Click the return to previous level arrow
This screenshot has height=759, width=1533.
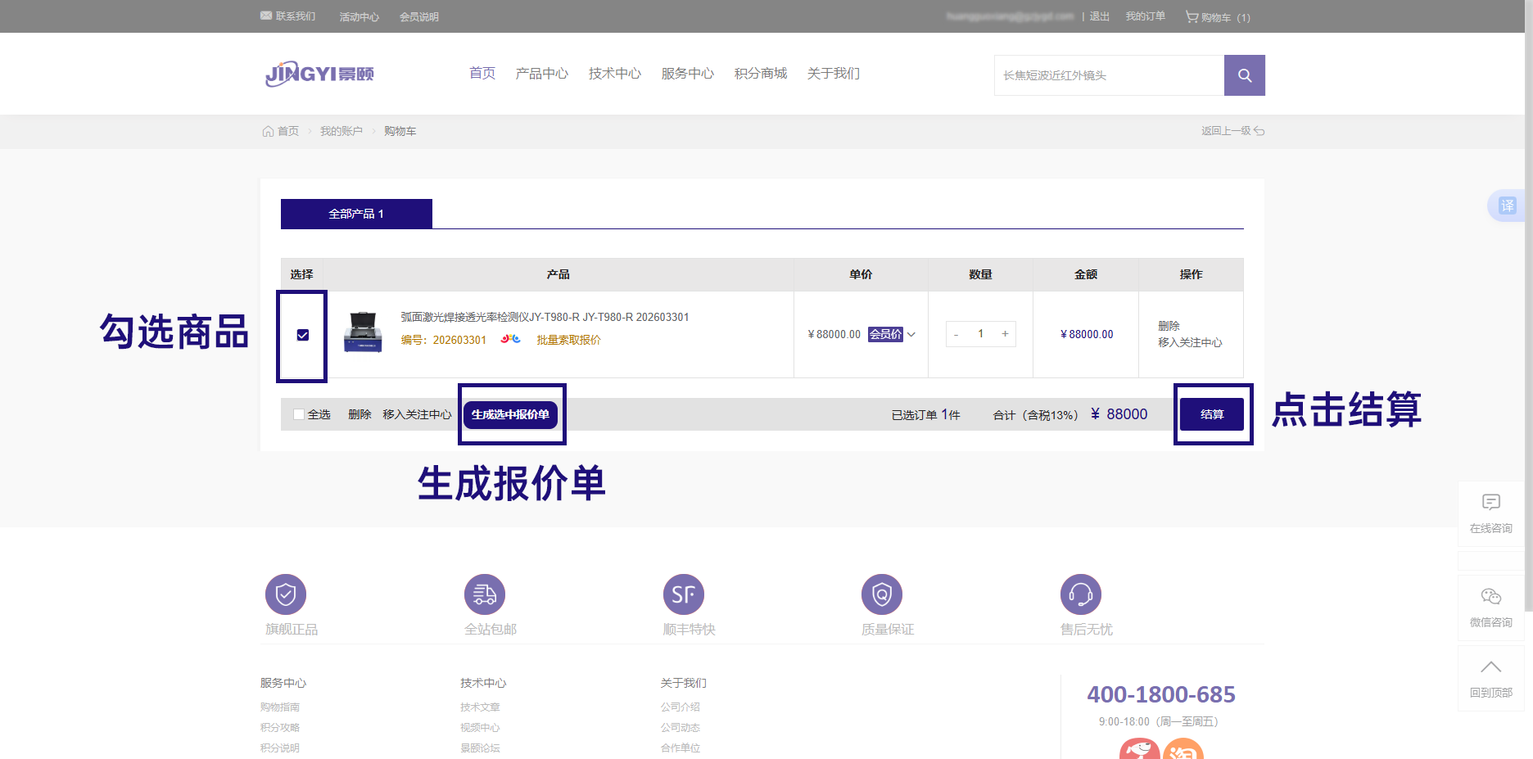1259,131
